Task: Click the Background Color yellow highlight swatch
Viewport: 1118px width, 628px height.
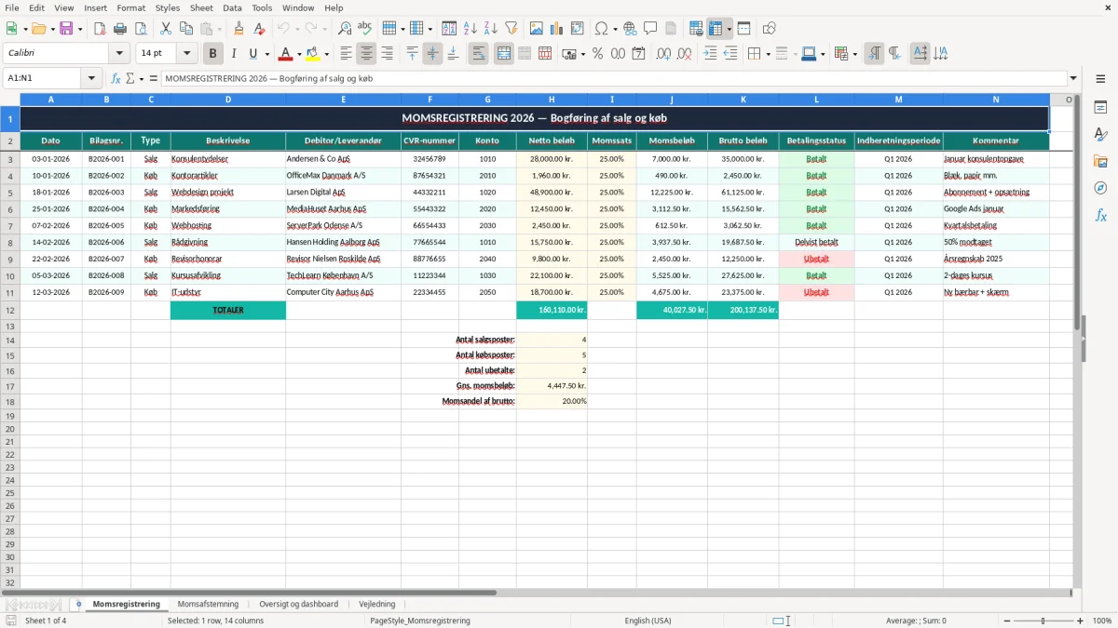Action: [312, 54]
